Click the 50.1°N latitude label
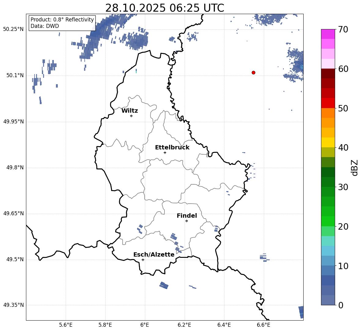 click(x=15, y=76)
